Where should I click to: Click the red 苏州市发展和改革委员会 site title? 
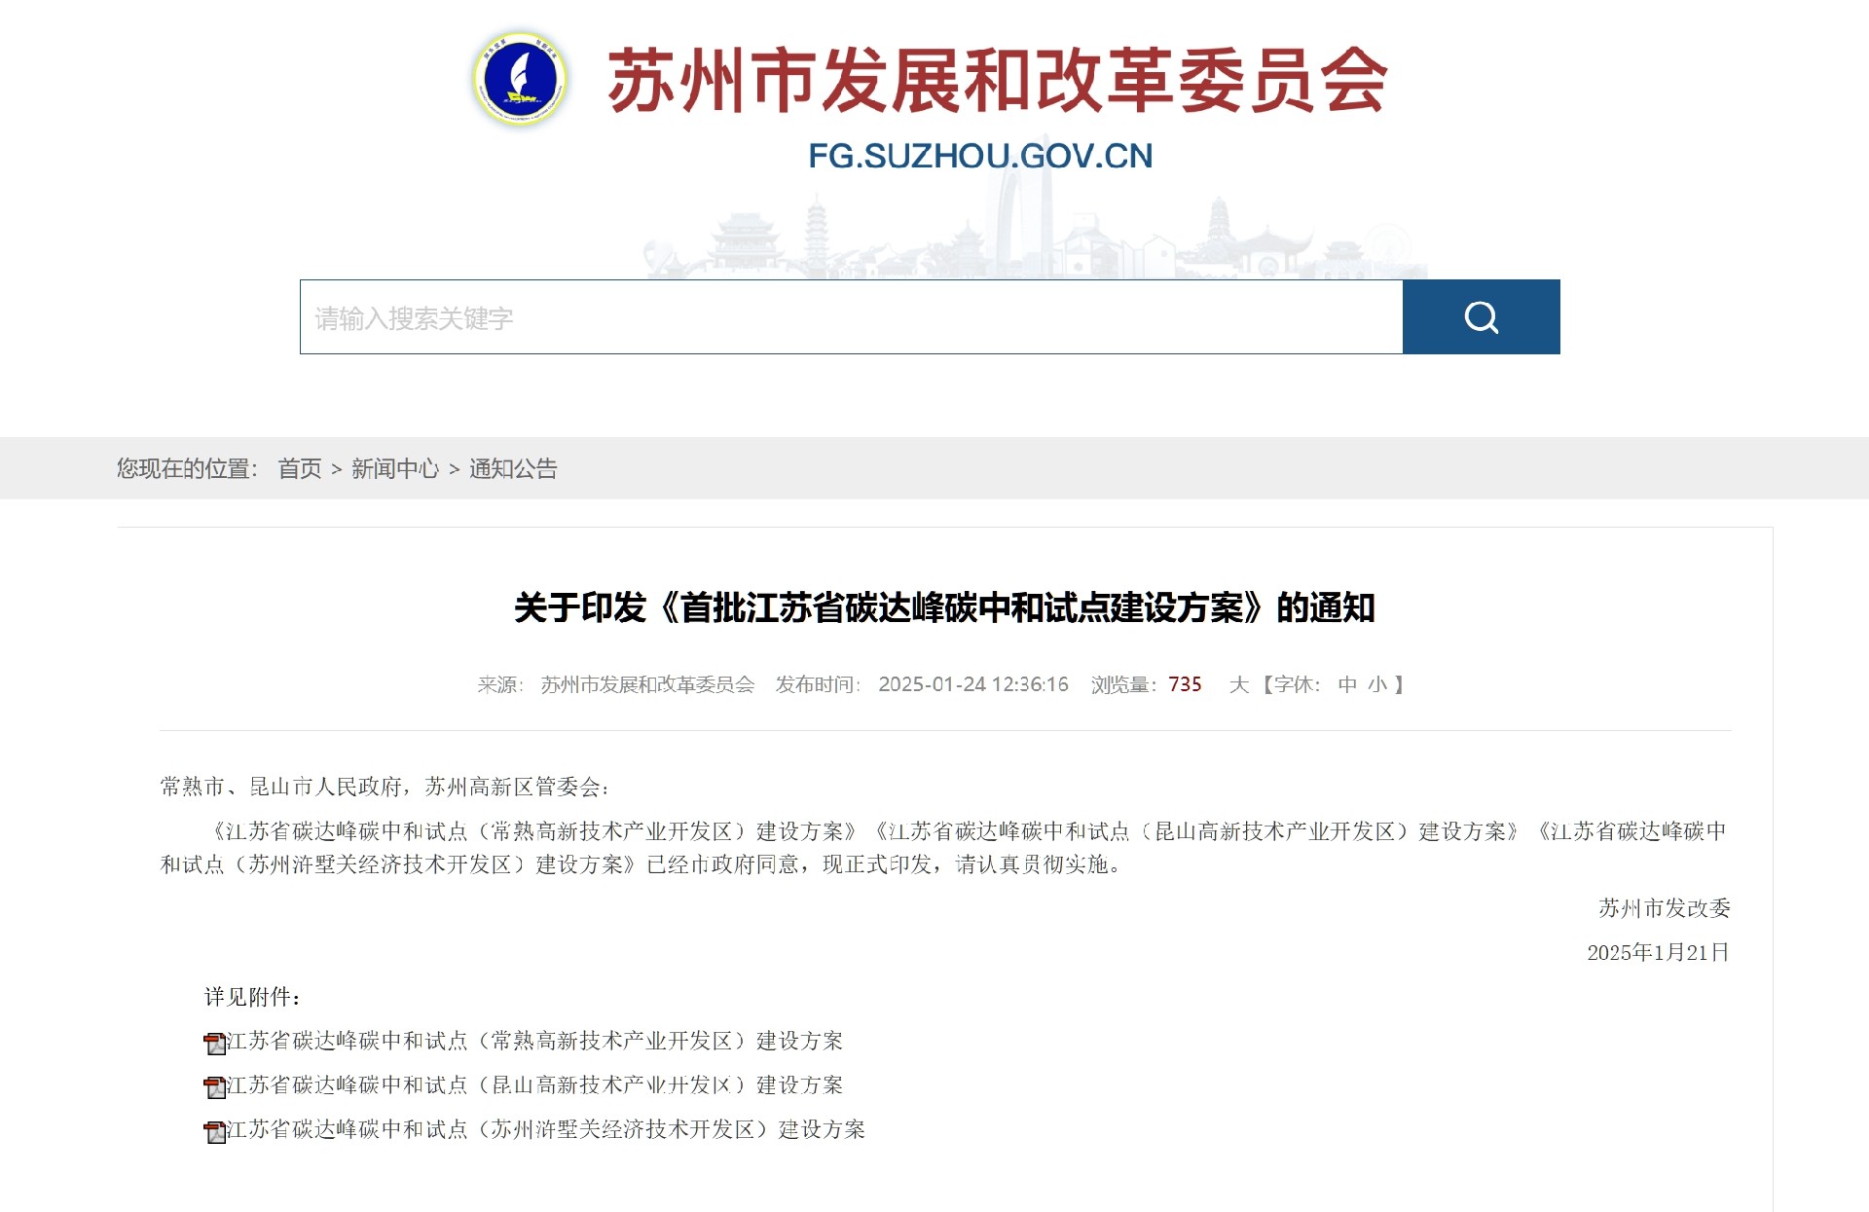997,80
